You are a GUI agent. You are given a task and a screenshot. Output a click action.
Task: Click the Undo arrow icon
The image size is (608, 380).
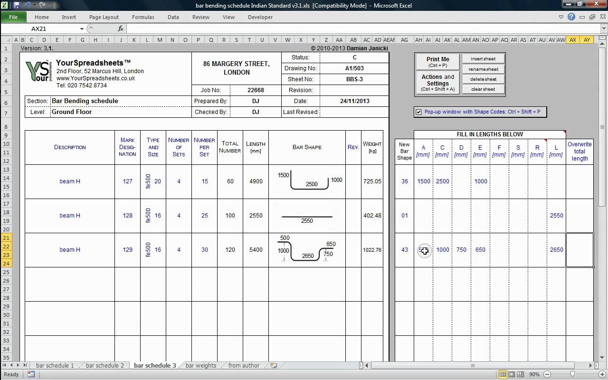click(x=28, y=6)
